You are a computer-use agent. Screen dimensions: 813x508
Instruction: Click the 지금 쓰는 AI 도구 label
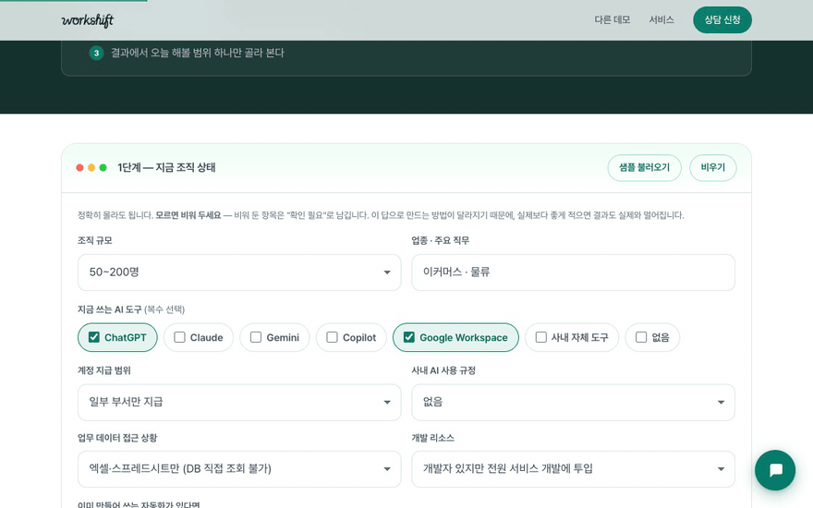[x=131, y=309]
